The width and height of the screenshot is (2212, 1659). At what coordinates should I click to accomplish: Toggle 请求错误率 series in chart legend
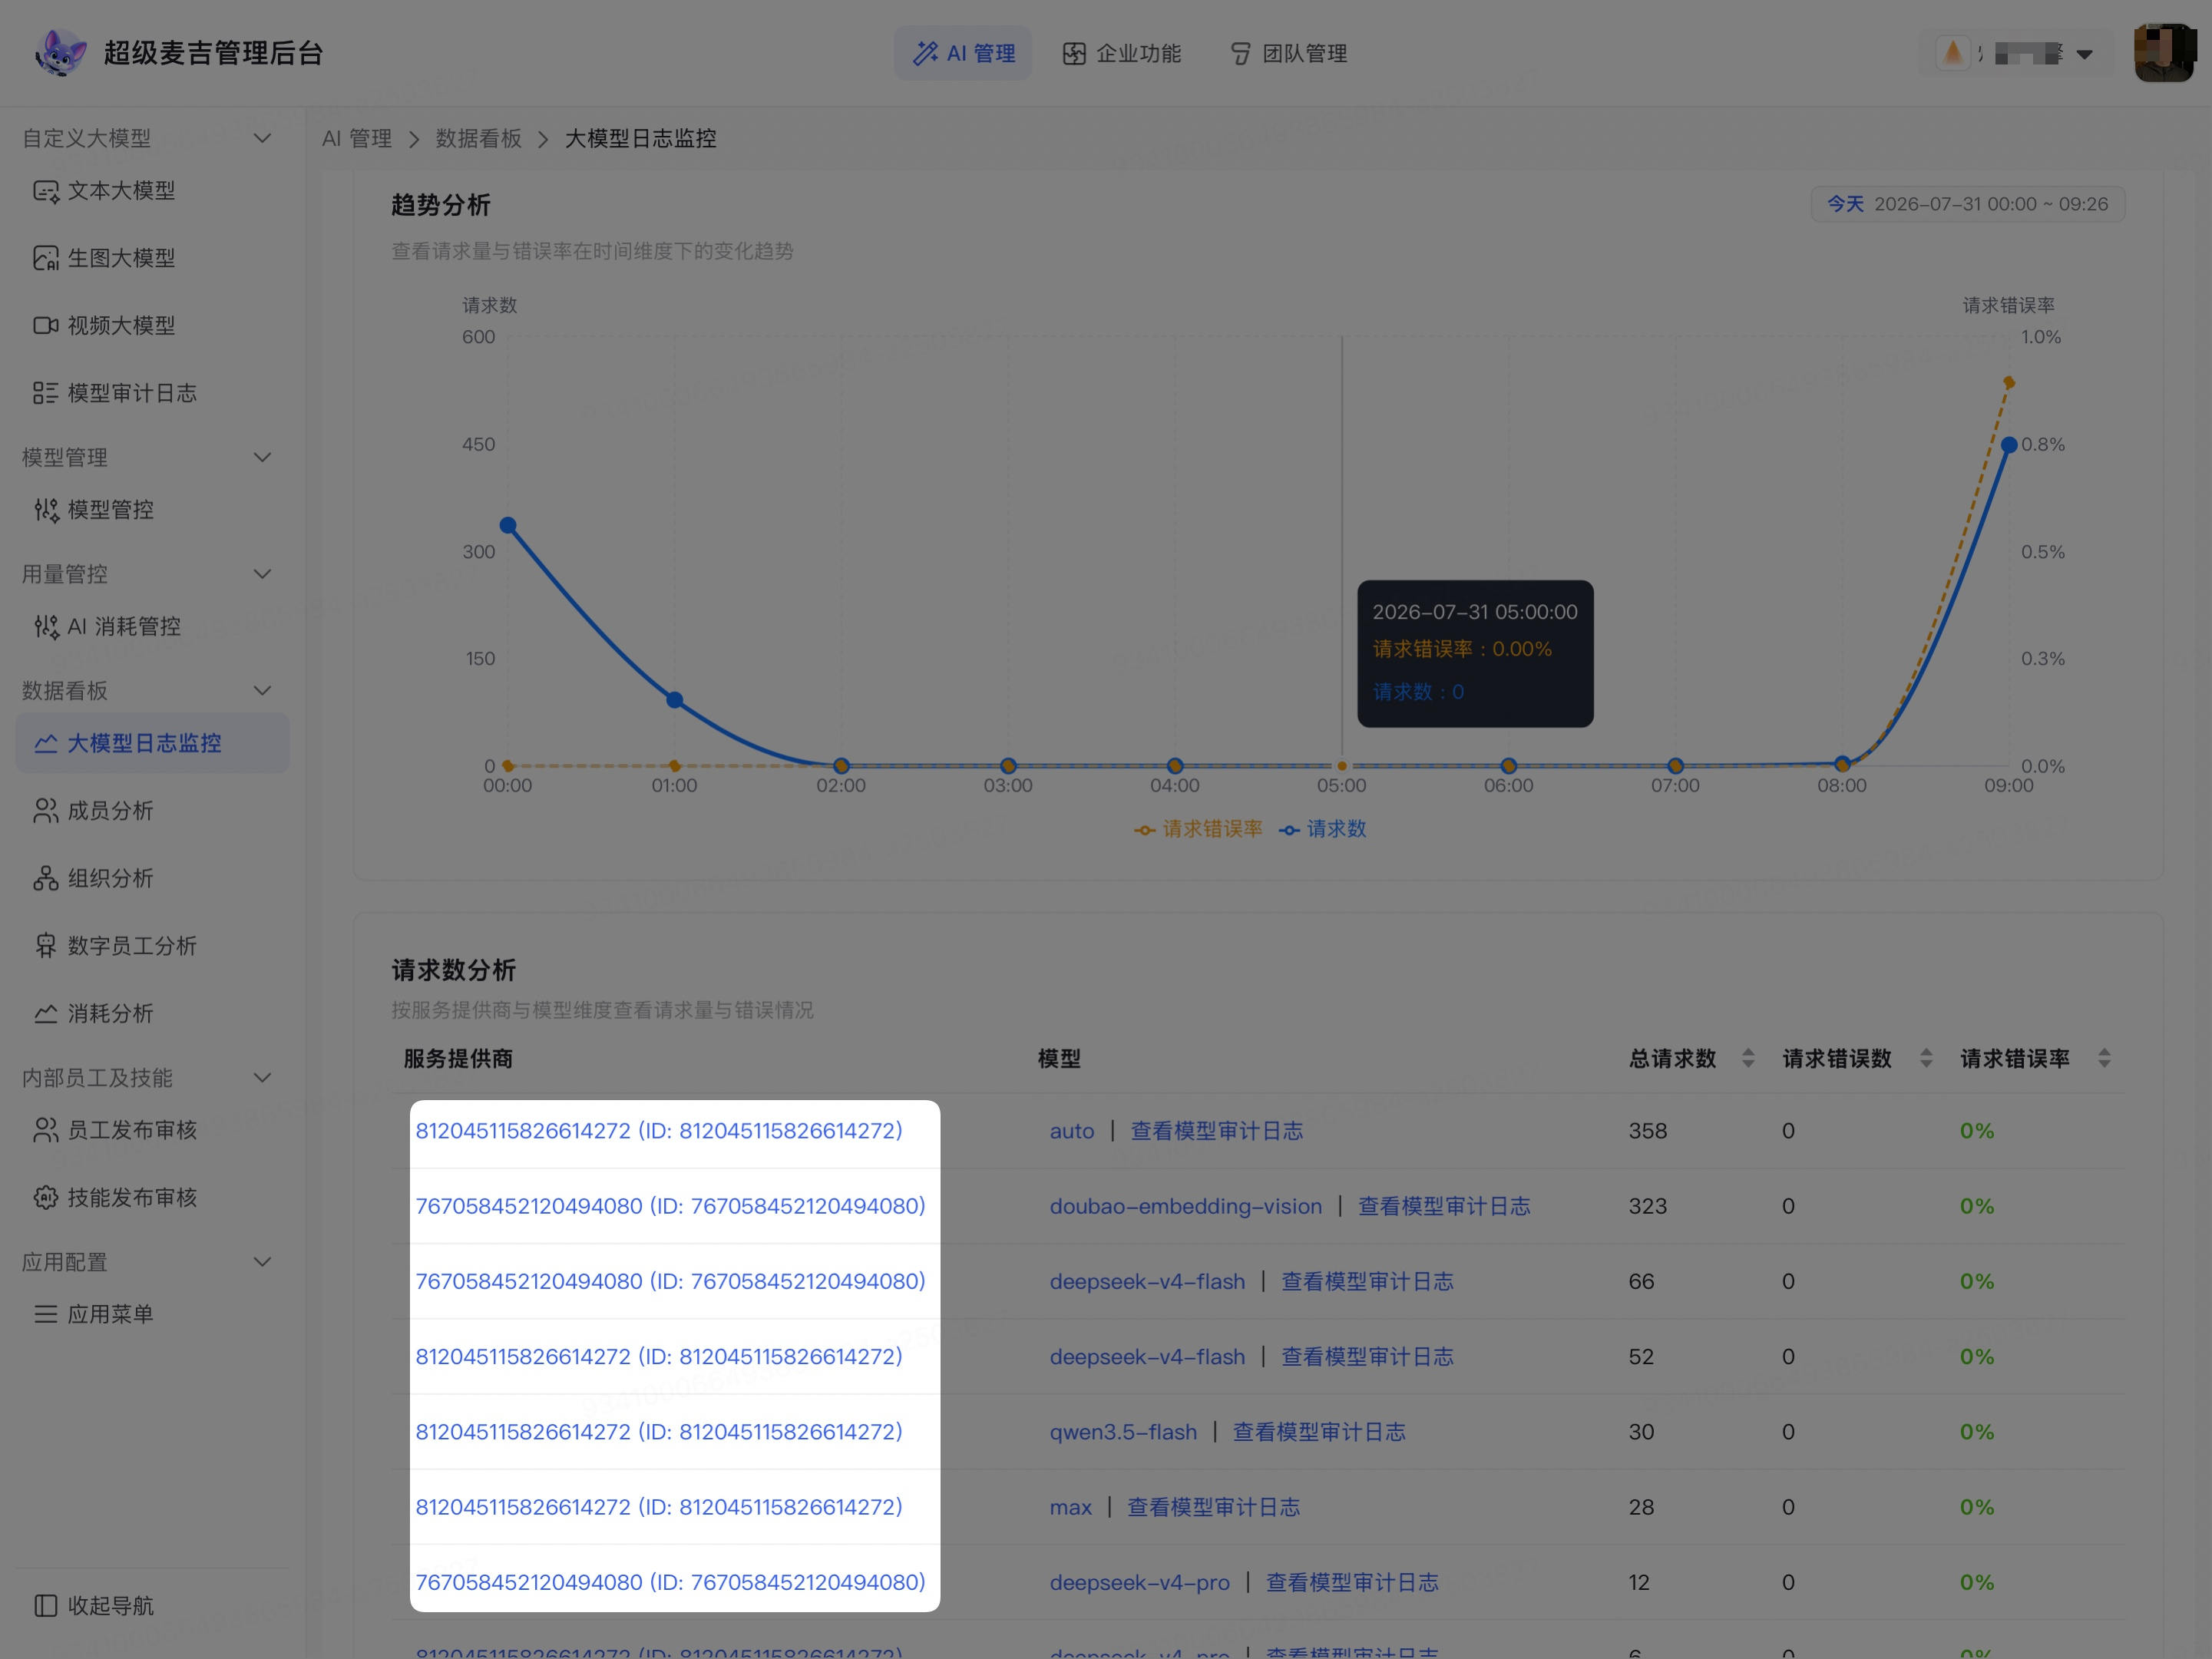tap(1198, 829)
